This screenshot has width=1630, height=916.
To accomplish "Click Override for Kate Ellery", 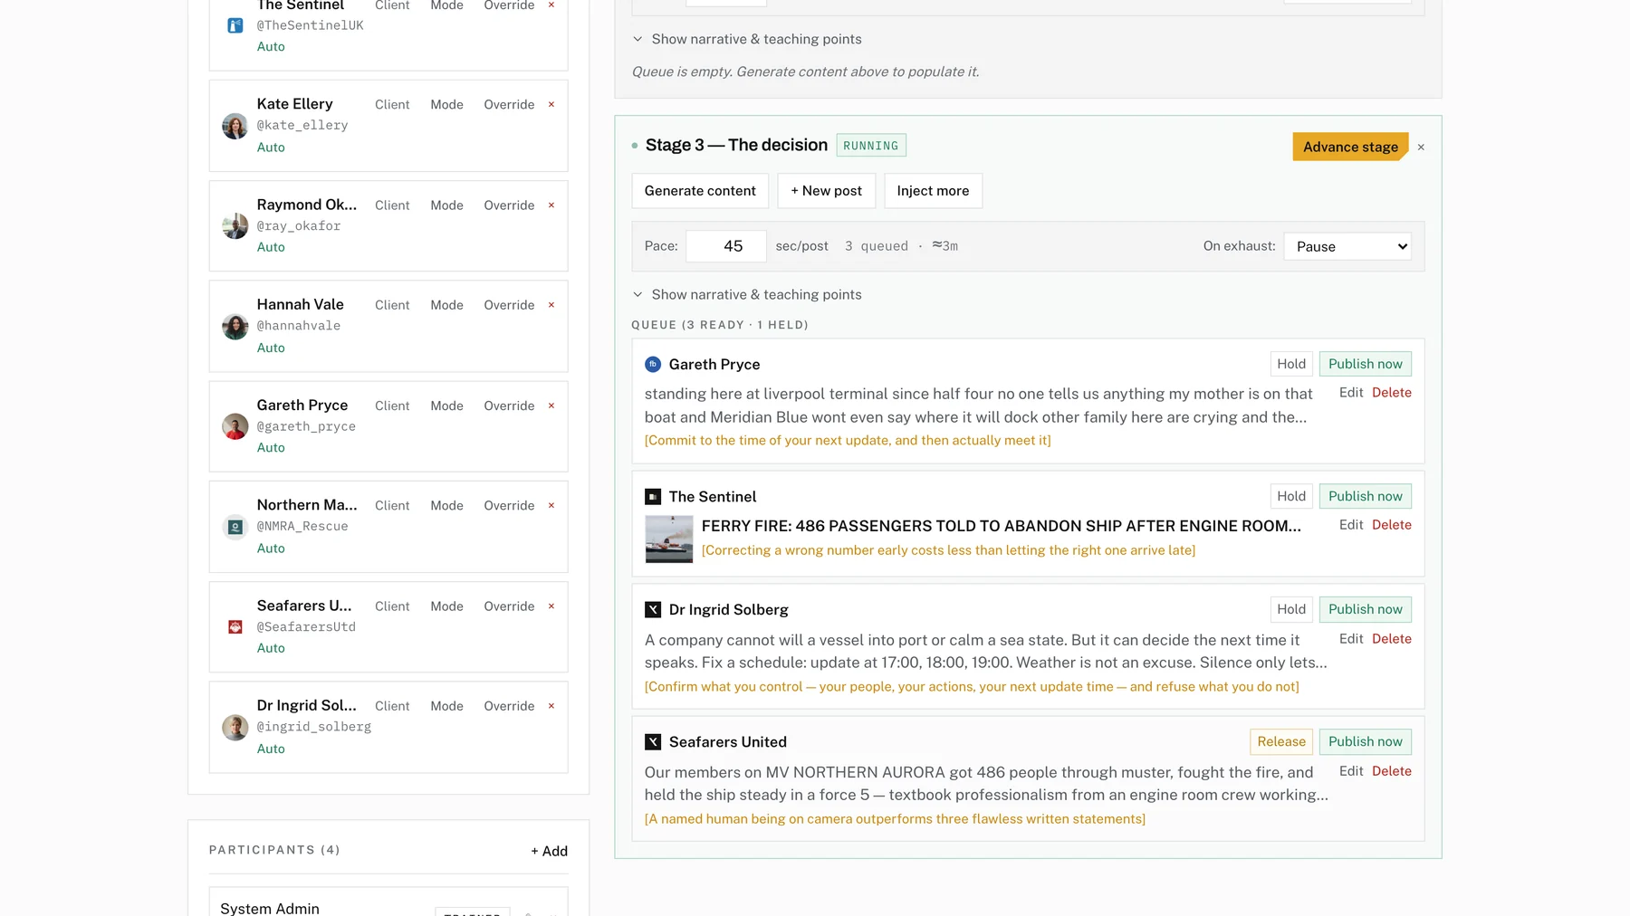I will click(509, 105).
